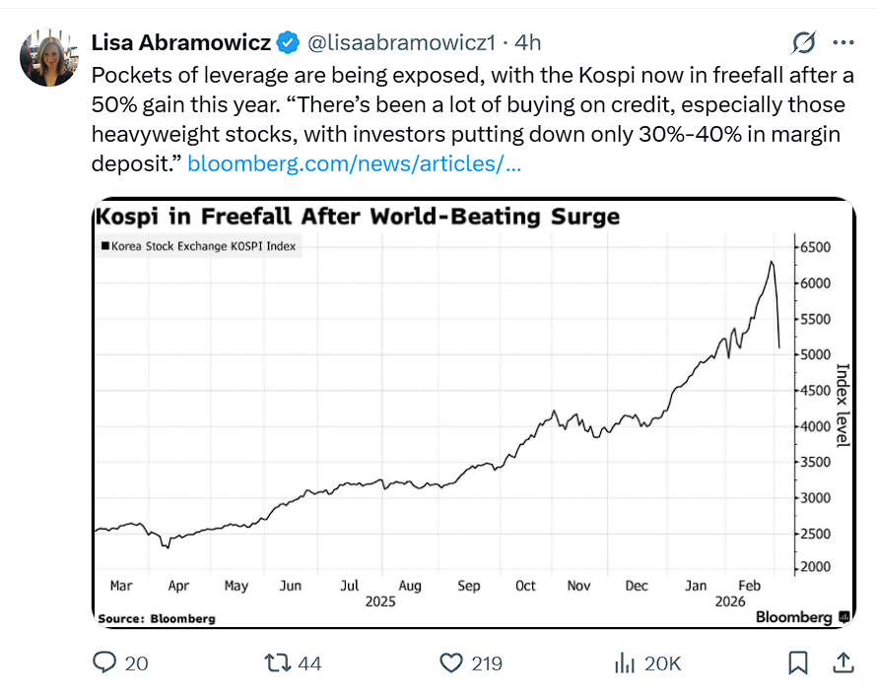This screenshot has height=695, width=876.
Task: Click the 20K views count
Action: tap(662, 663)
